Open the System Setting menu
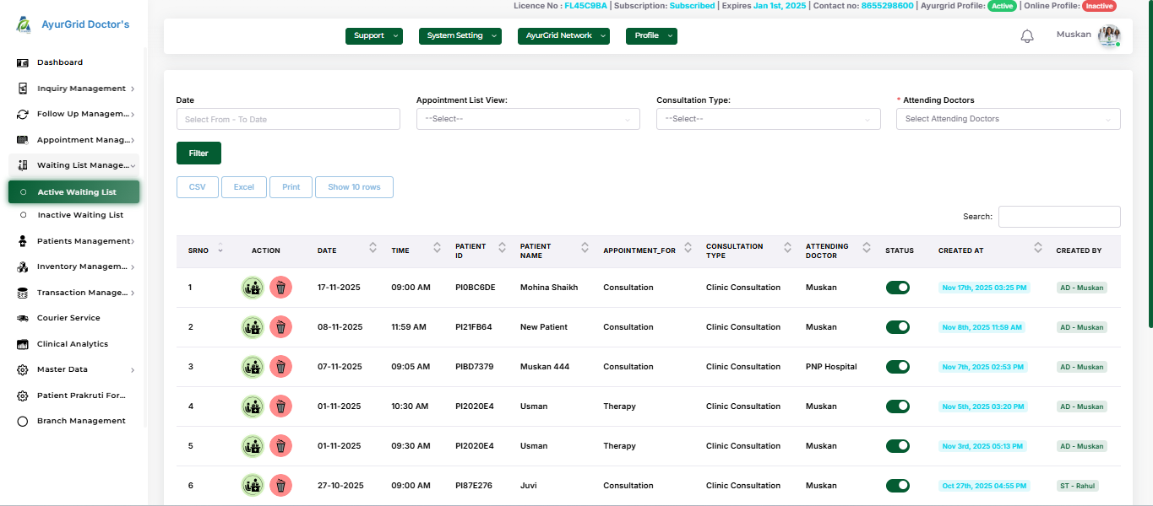The image size is (1153, 506). pos(460,36)
